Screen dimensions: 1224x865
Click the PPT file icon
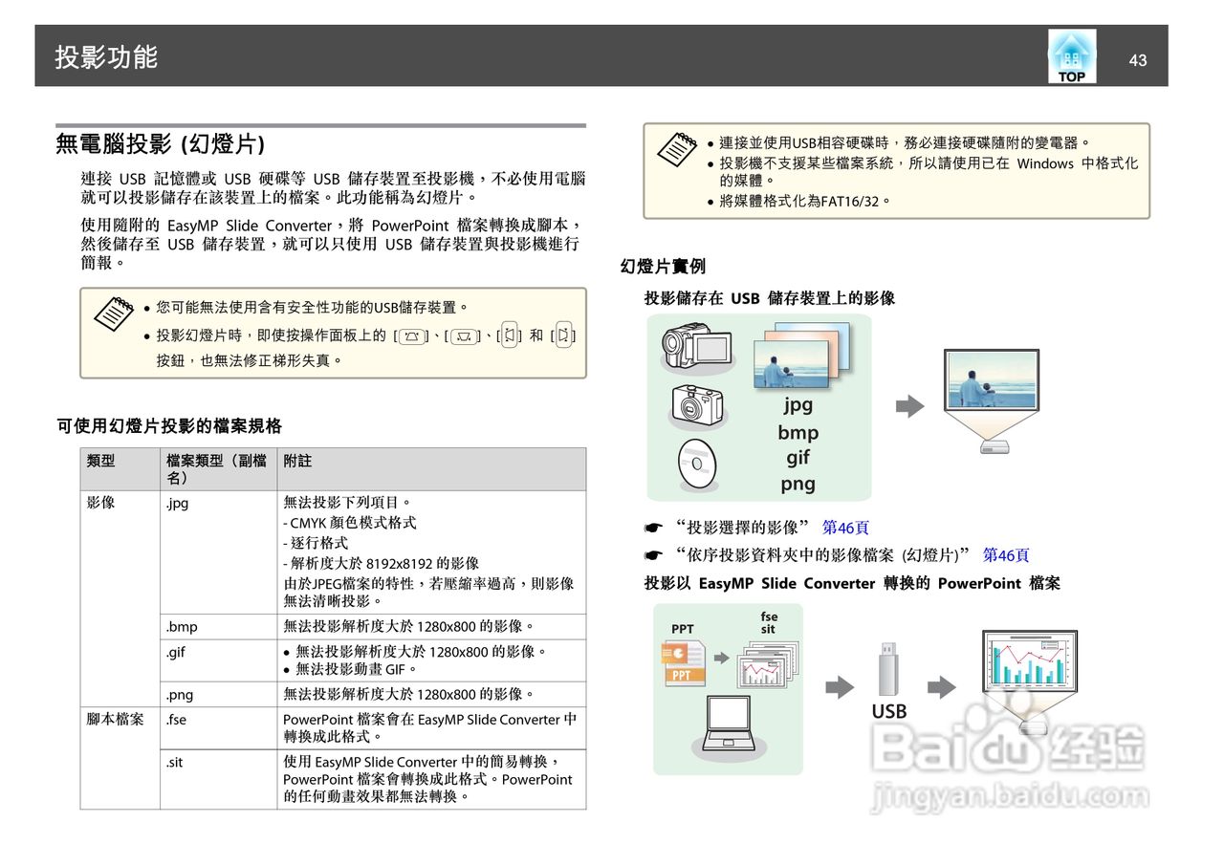(683, 663)
